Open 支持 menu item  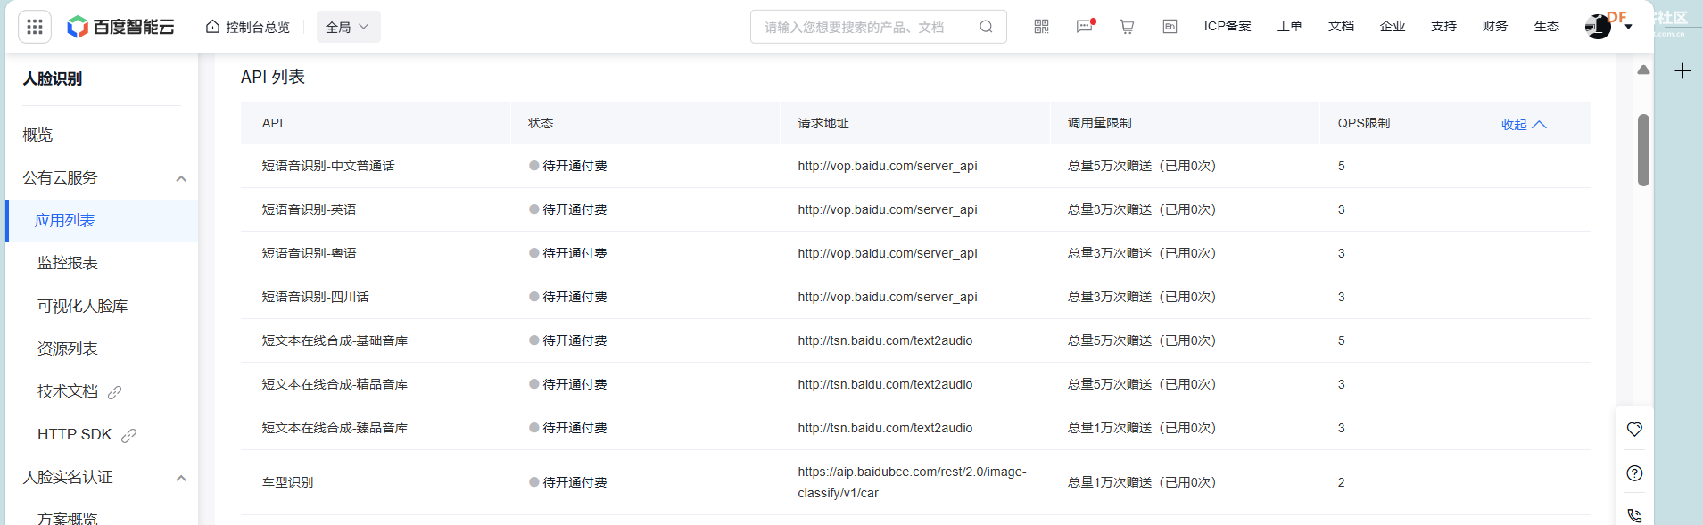click(x=1443, y=27)
